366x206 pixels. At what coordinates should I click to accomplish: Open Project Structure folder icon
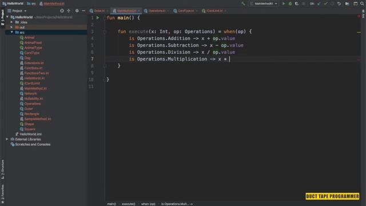pos(347,3)
